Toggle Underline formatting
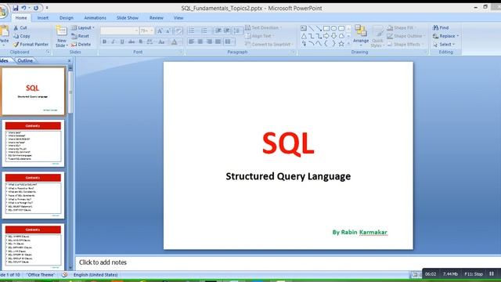 coord(122,42)
